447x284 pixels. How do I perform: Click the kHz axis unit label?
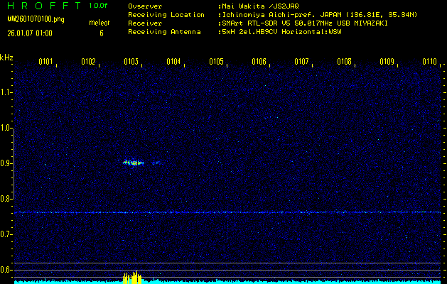coord(6,58)
